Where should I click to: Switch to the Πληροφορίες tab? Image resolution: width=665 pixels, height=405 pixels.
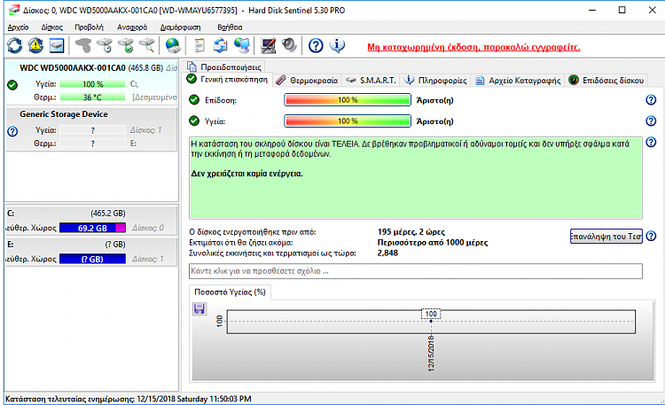(435, 80)
